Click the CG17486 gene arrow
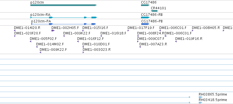The height and width of the screenshot is (104, 233). pos(145,5)
